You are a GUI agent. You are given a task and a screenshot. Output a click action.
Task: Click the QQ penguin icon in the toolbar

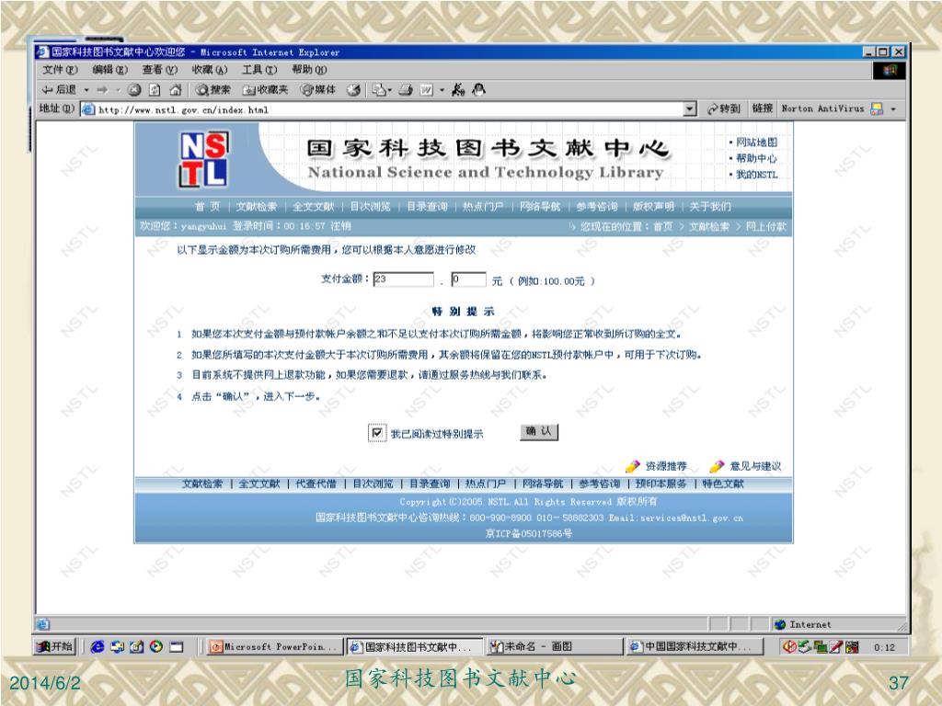[478, 90]
